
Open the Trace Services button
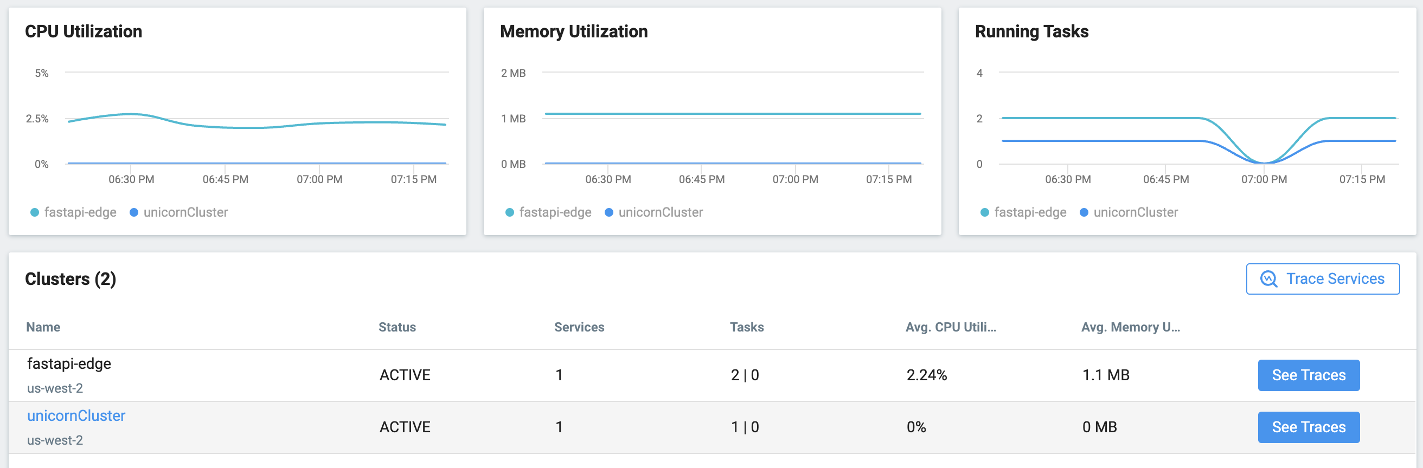(x=1323, y=279)
